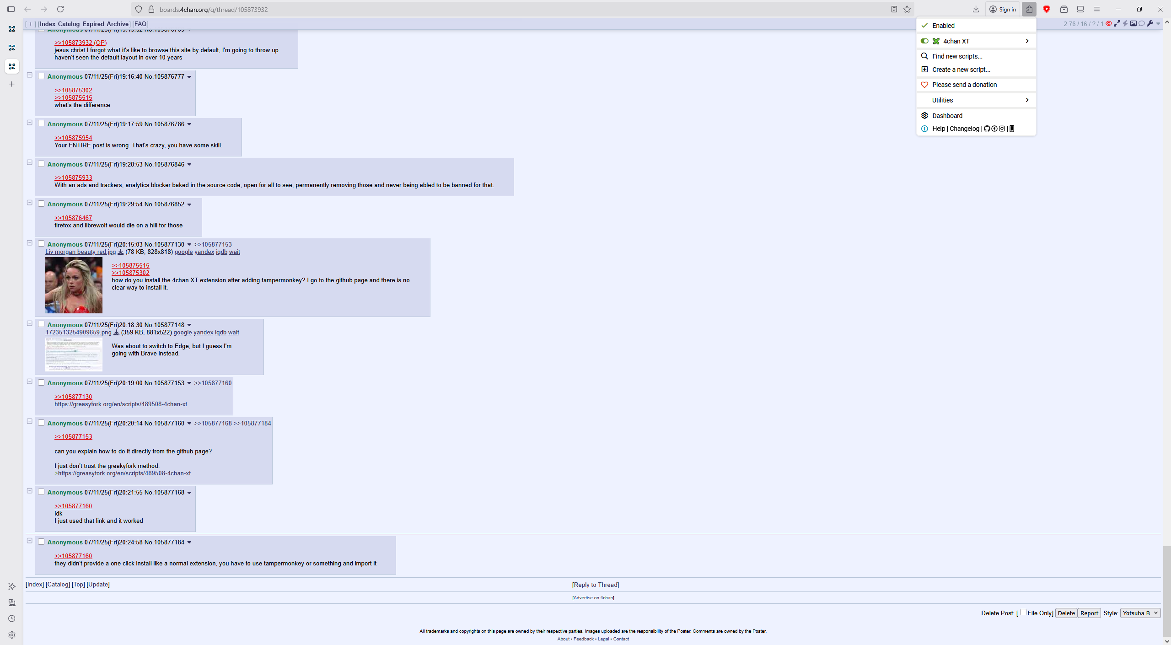Check the box for post No.105876846

pyautogui.click(x=41, y=164)
